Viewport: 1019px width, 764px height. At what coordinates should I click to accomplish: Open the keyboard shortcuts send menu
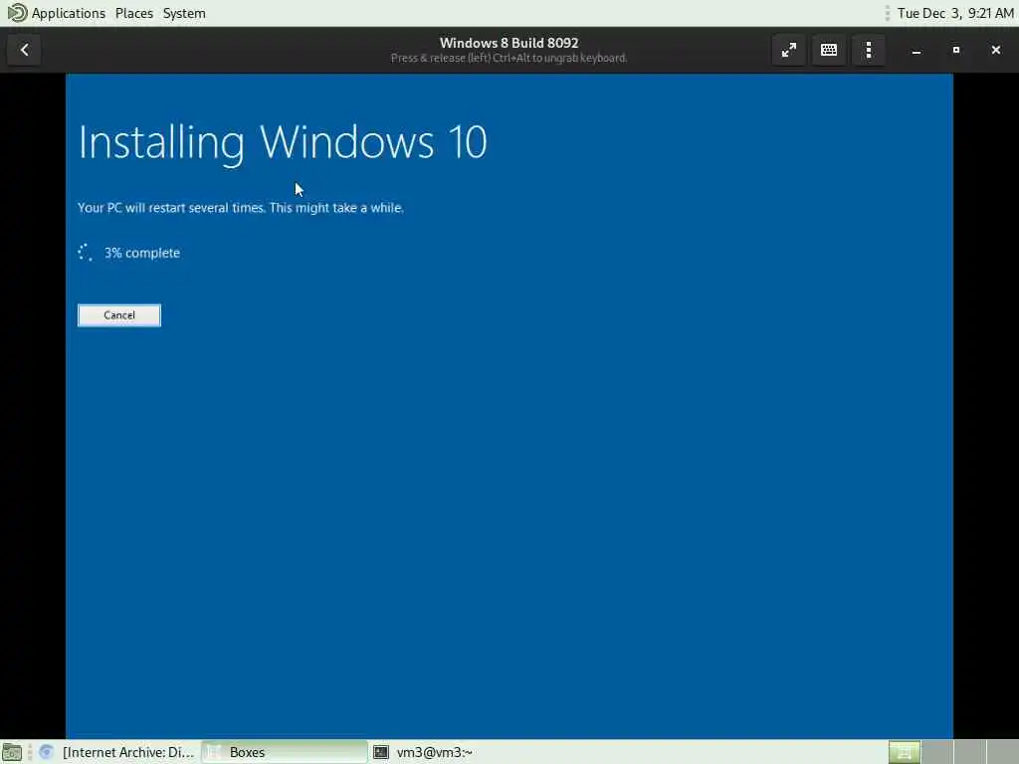click(829, 50)
